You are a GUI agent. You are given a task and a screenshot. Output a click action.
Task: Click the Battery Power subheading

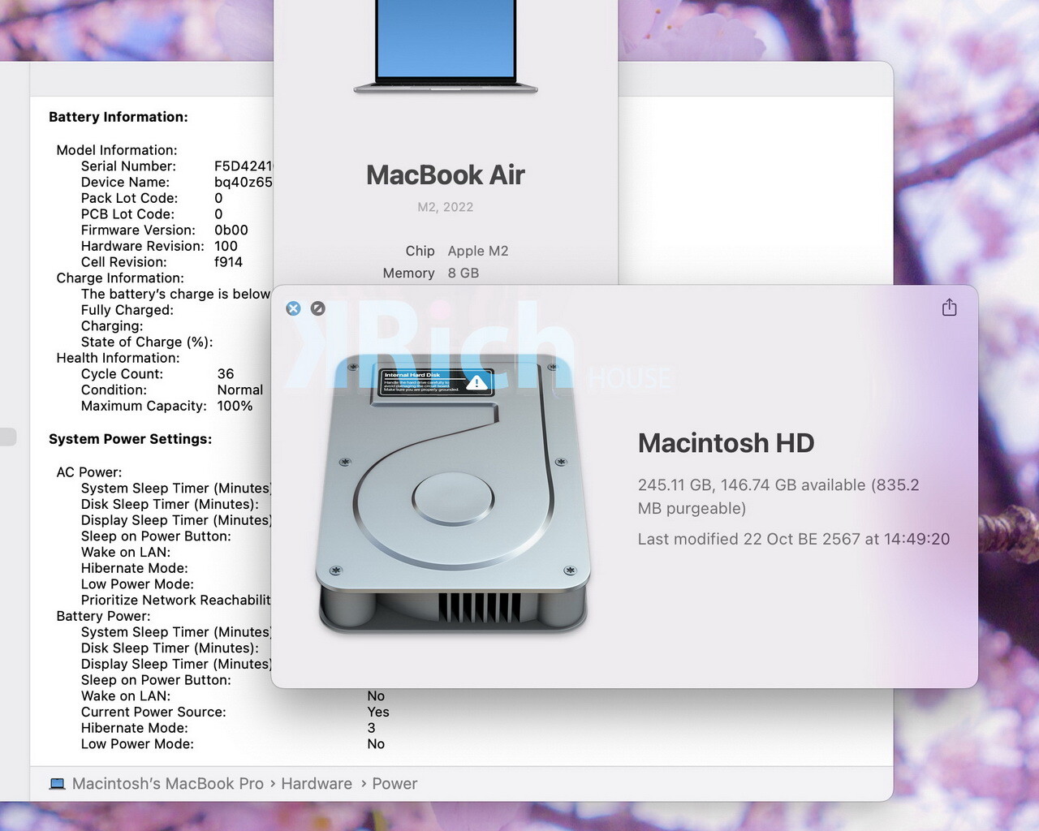tap(103, 616)
